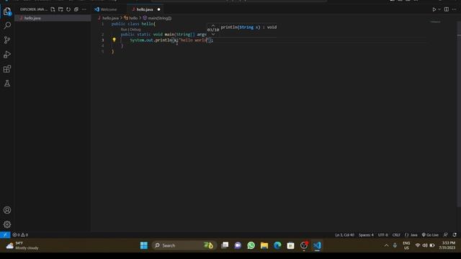This screenshot has width=461, height=259.
Task: Click the Run code lens above main
Action: point(124,29)
